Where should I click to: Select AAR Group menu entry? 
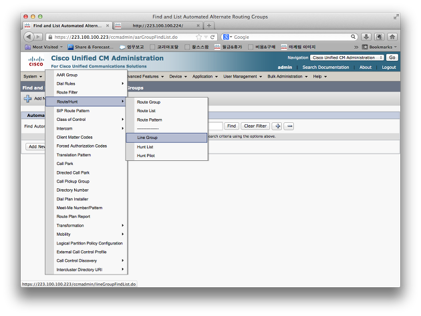tap(86, 75)
